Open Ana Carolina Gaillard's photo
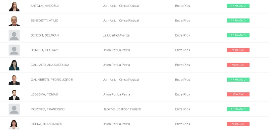The image size is (269, 131). (x=14, y=65)
